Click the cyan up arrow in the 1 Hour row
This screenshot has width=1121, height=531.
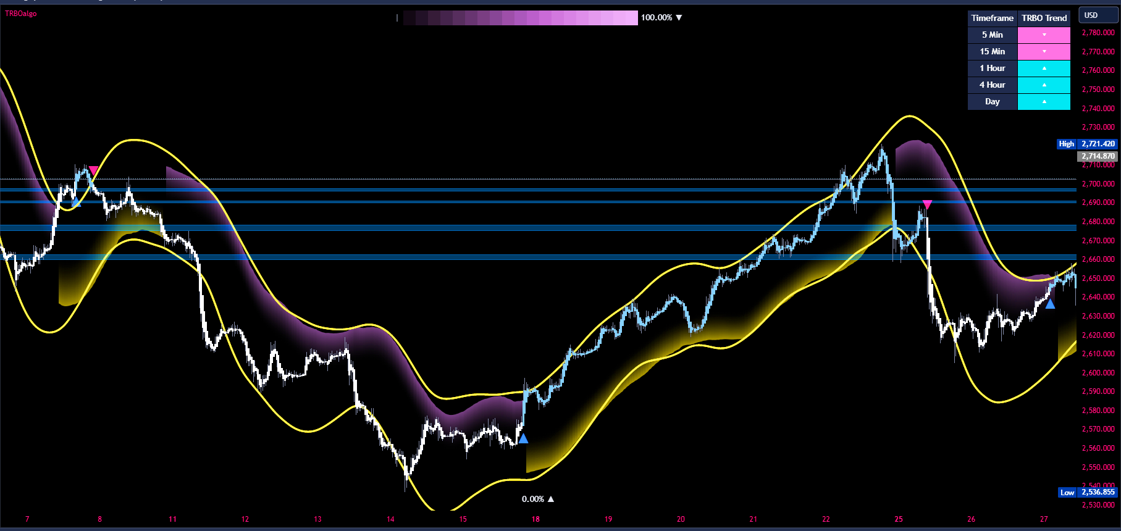pyautogui.click(x=1044, y=68)
